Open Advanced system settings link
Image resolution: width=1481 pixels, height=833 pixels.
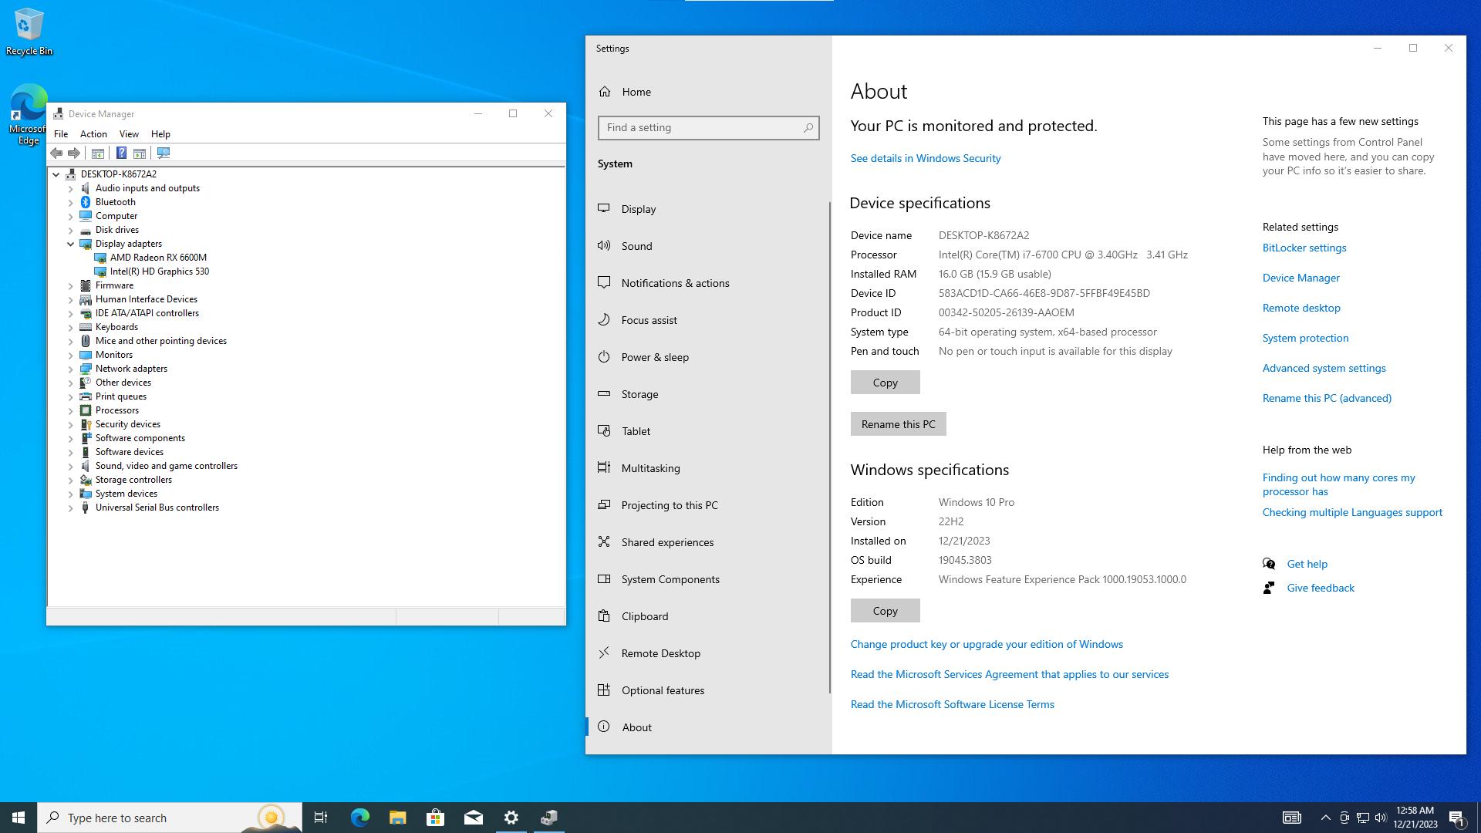(1324, 368)
